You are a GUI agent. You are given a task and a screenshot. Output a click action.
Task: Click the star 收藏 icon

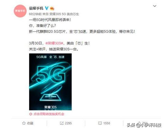click(x=24, y=123)
